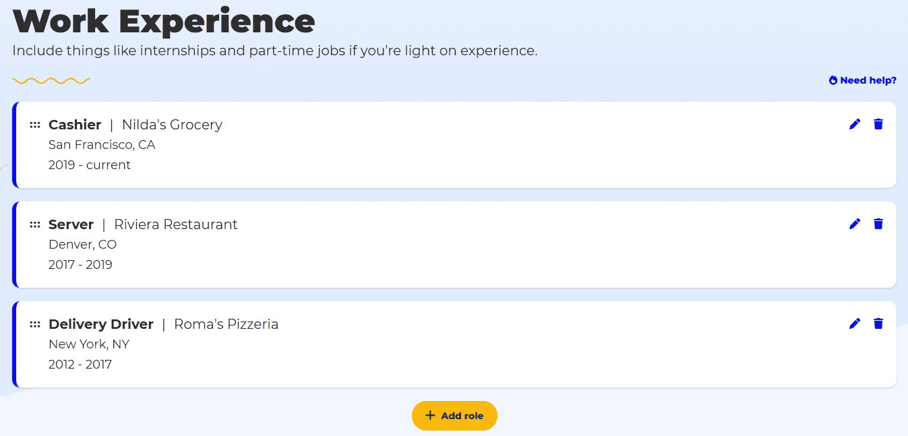Click the yellow squiggle divider
The image size is (908, 436).
pyautogui.click(x=51, y=80)
